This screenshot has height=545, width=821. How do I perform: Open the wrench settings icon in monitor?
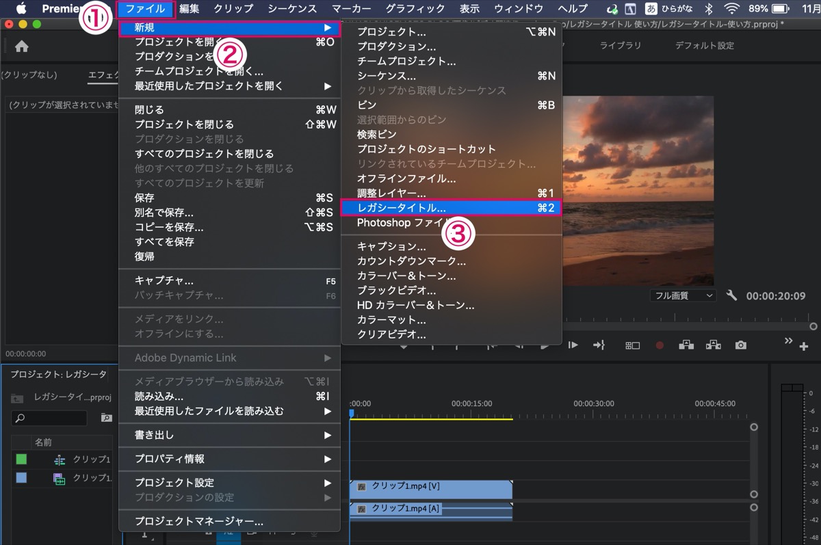pos(731,296)
